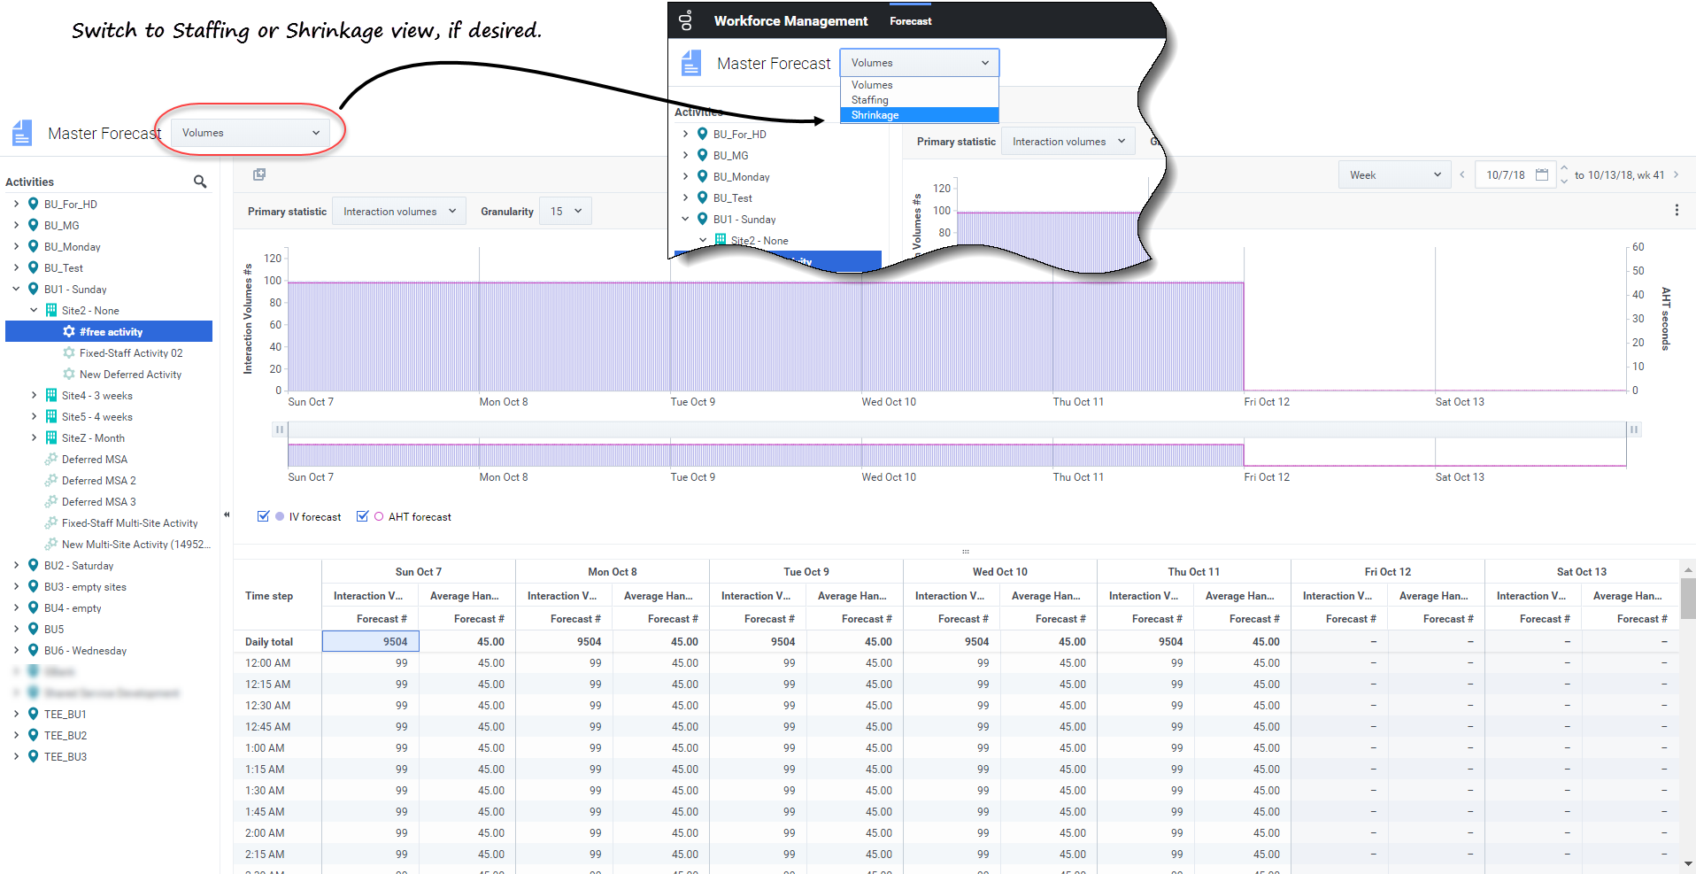Go to previous week arrow
This screenshot has width=1696, height=874.
pos(1462,174)
